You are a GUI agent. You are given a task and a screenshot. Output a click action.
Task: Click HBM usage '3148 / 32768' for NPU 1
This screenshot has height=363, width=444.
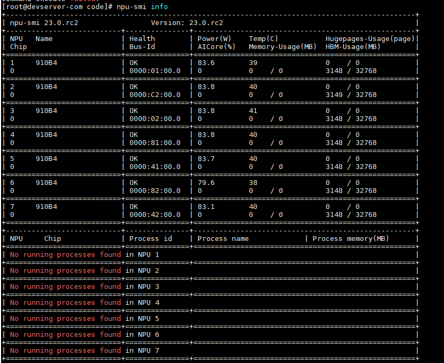click(x=351, y=71)
